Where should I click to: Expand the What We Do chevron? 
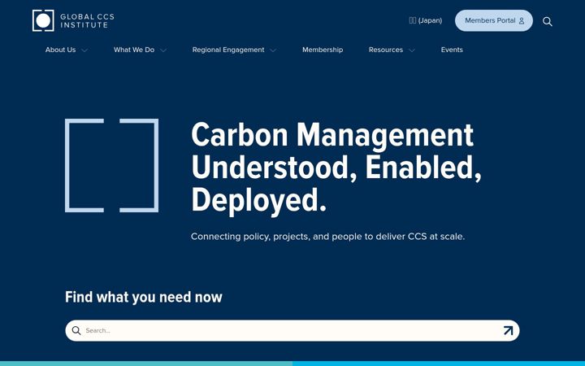click(x=163, y=50)
